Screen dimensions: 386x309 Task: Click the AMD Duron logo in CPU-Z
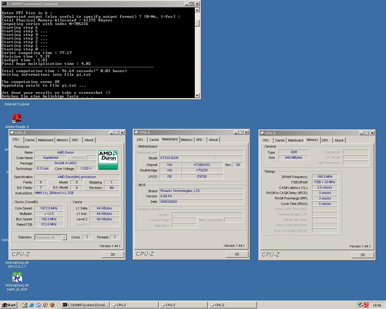(108, 160)
